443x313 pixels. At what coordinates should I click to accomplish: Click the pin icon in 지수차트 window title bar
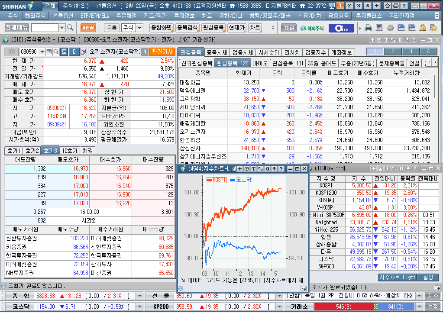(274, 169)
